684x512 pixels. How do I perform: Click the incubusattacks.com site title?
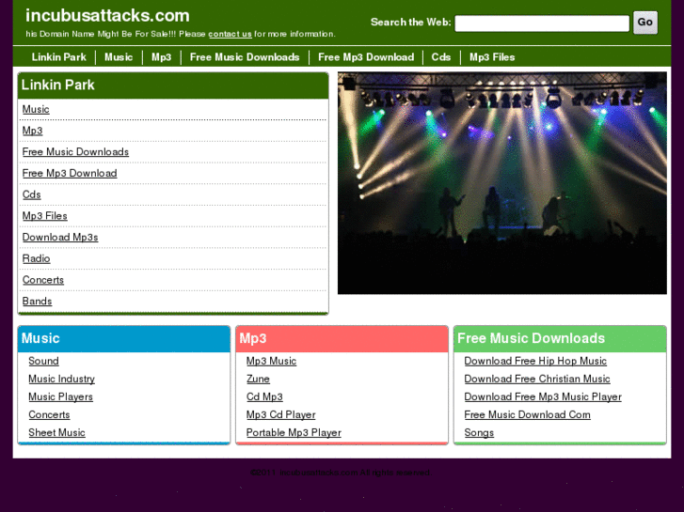click(x=107, y=16)
